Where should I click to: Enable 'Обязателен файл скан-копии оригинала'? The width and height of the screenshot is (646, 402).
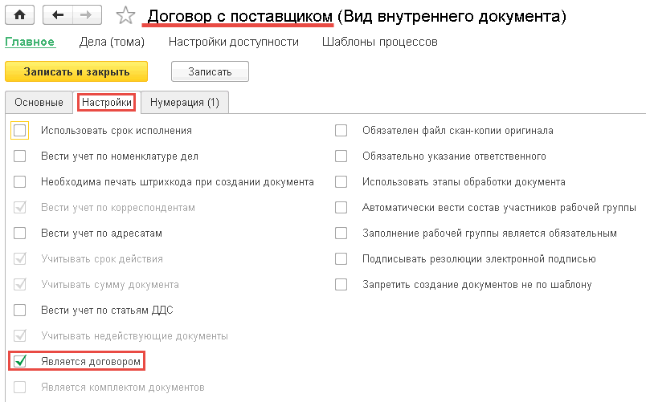(341, 130)
